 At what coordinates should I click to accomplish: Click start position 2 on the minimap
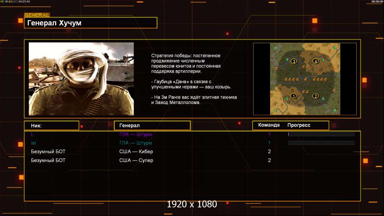[x=316, y=96]
